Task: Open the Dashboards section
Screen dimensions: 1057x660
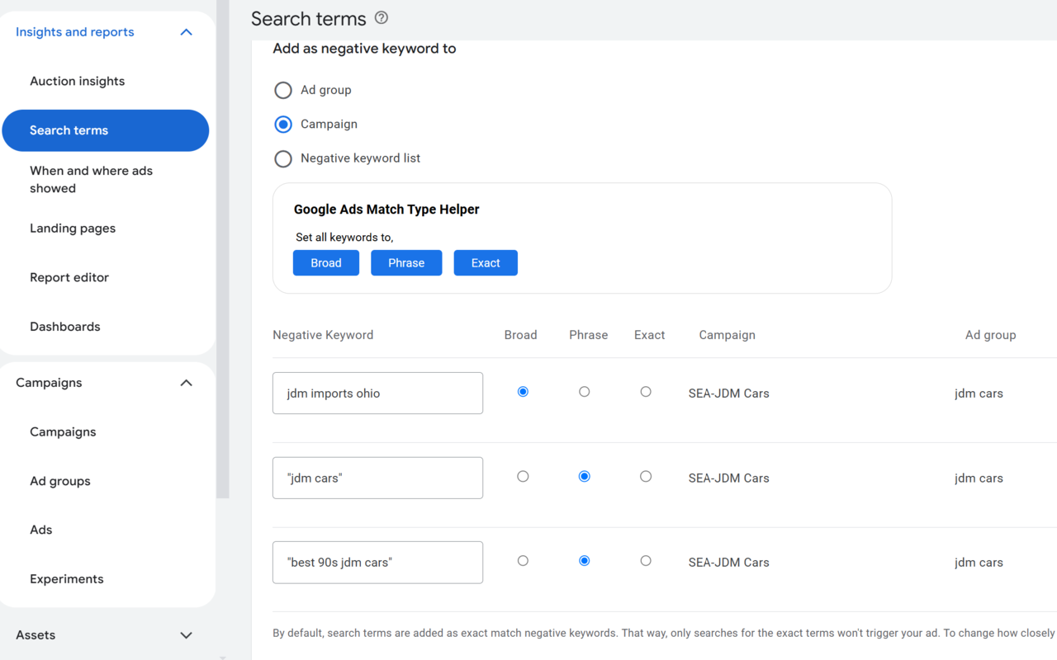Action: pyautogui.click(x=64, y=326)
